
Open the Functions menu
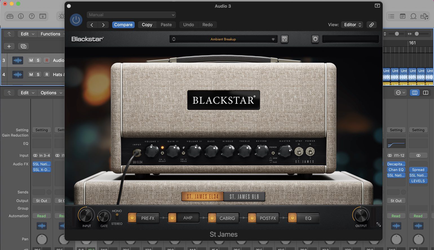click(x=51, y=34)
